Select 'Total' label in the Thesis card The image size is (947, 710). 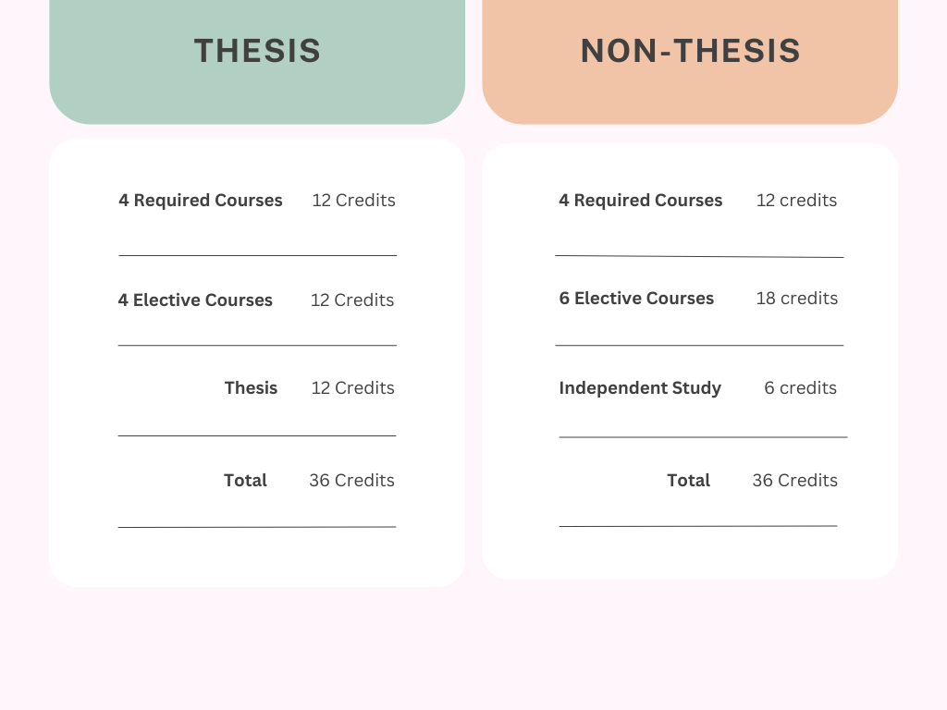coord(245,481)
